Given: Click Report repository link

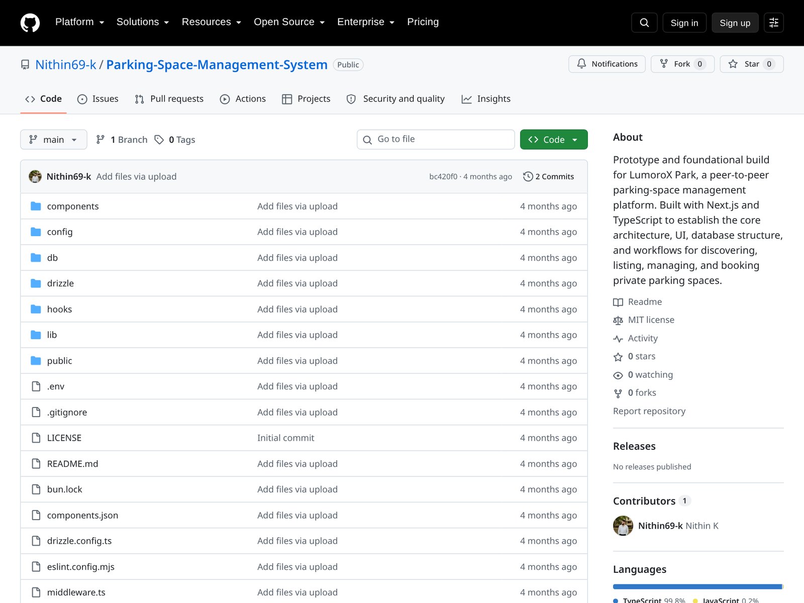Looking at the screenshot, I should pos(649,411).
